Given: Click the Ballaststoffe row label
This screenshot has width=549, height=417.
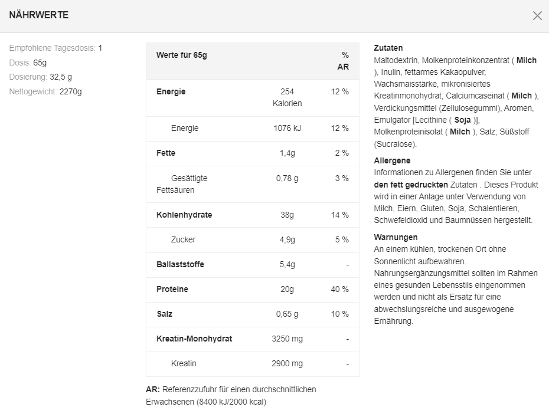Looking at the screenshot, I should pos(180,264).
